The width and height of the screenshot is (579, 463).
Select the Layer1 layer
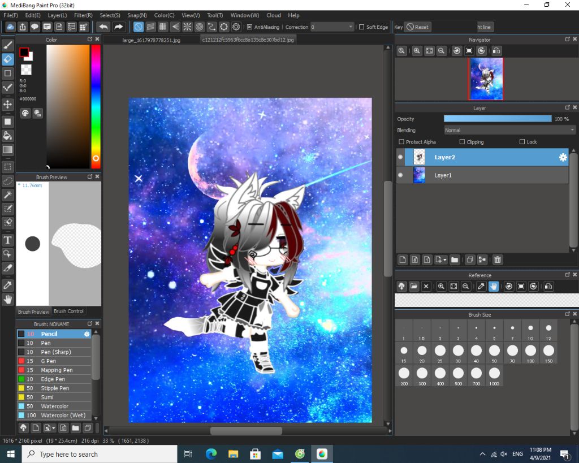482,175
